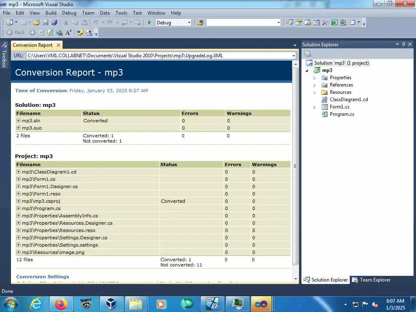This screenshot has height=312, width=416.
Task: Click the Object Browser toolbar icon
Action: pyautogui.click(x=316, y=23)
